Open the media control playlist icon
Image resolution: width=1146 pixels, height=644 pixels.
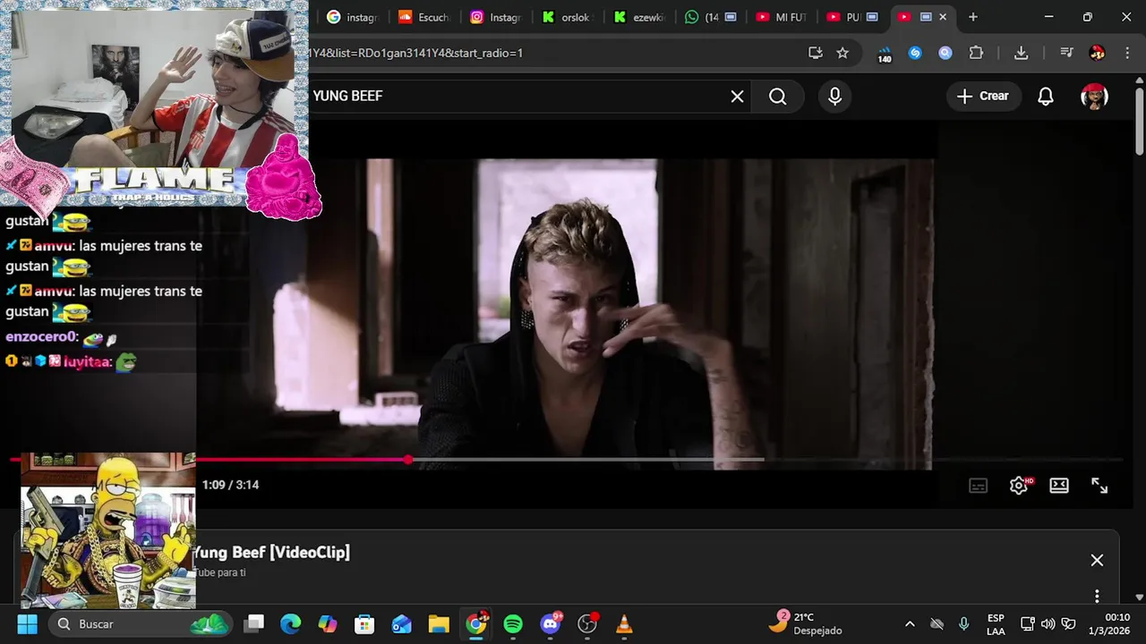tap(1066, 53)
